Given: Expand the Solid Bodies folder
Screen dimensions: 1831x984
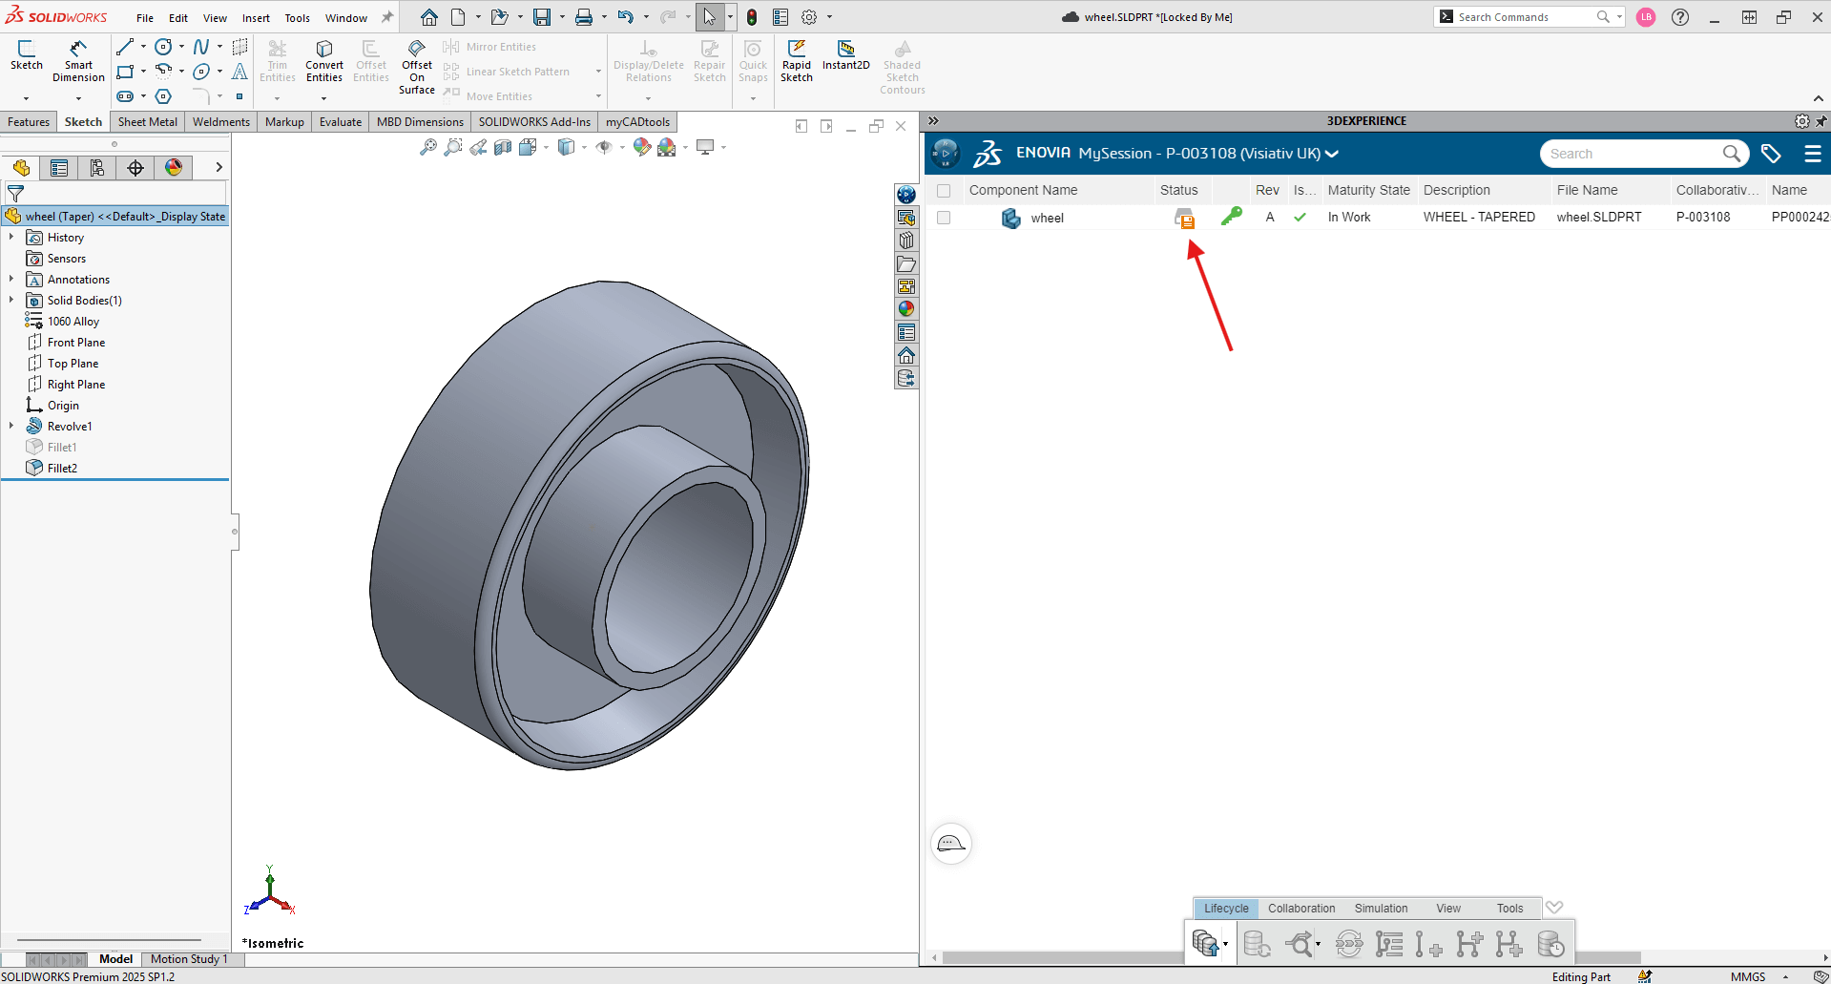Looking at the screenshot, I should click(11, 300).
